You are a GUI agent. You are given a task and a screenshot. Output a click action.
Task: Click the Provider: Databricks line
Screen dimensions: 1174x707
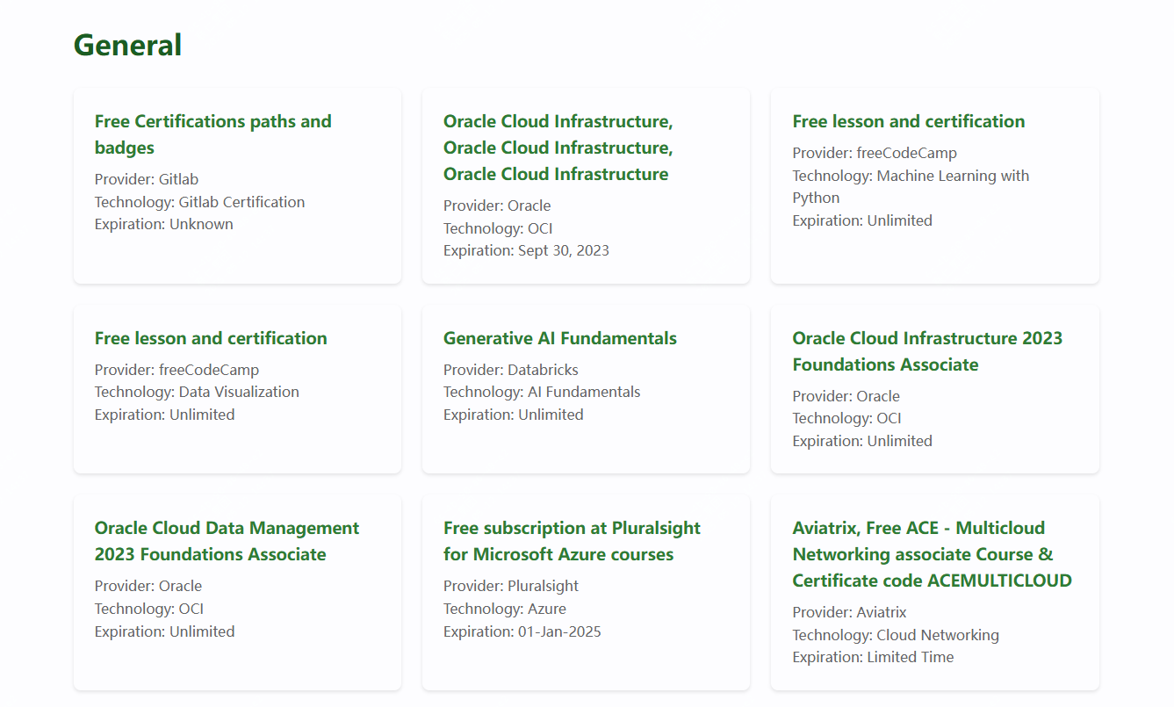(x=510, y=370)
